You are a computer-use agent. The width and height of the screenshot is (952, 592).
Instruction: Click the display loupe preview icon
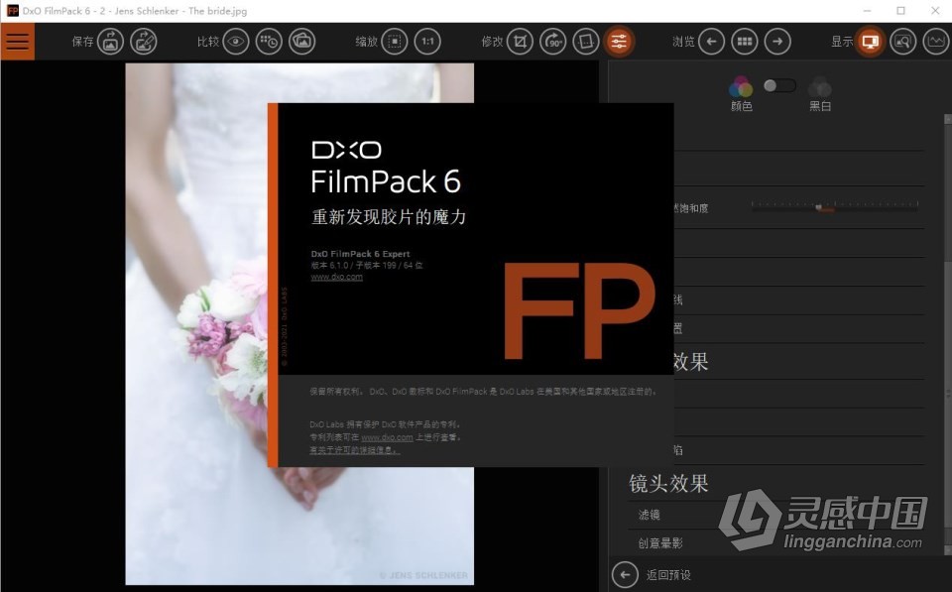point(903,42)
